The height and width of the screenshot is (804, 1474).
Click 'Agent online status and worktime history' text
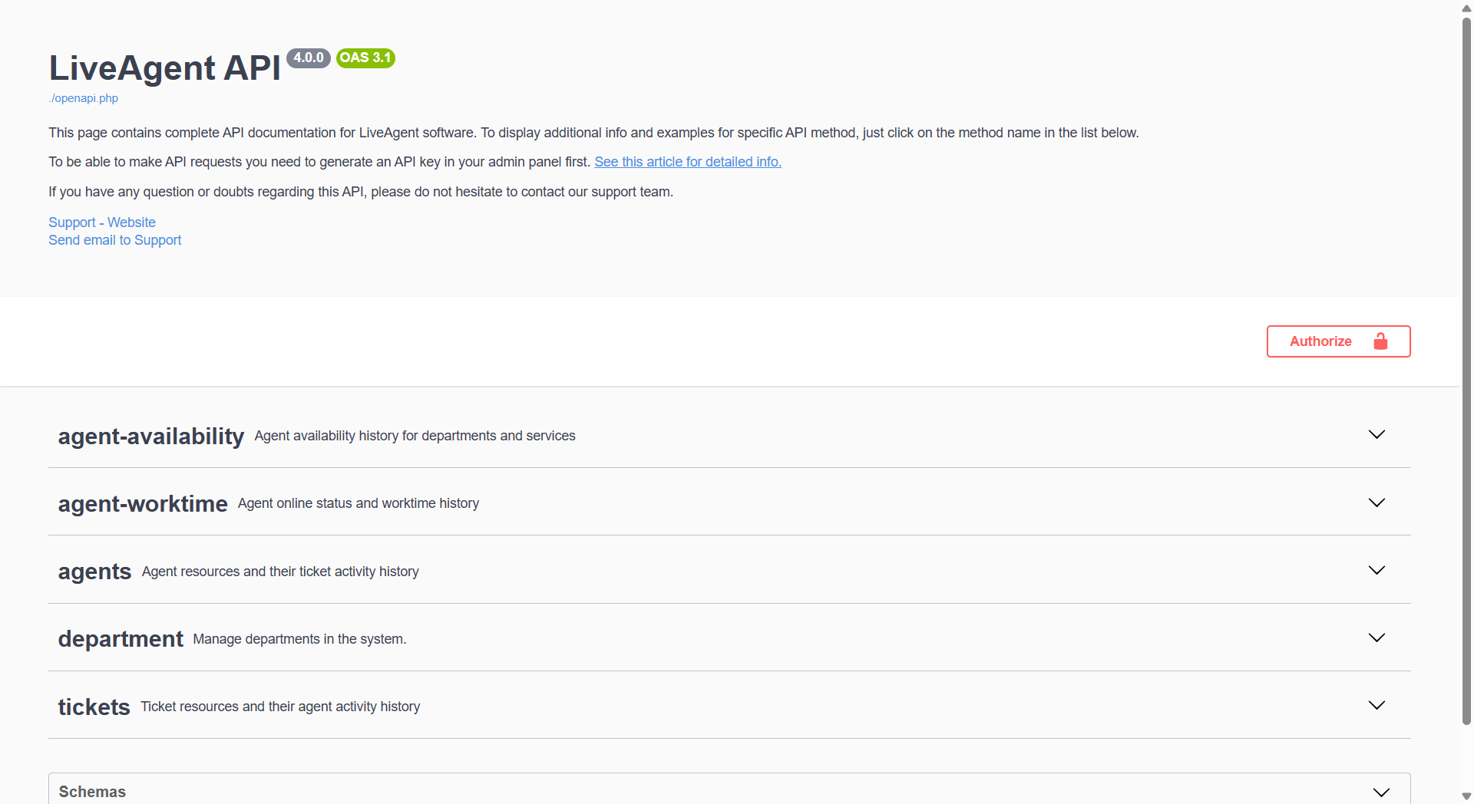(x=359, y=503)
